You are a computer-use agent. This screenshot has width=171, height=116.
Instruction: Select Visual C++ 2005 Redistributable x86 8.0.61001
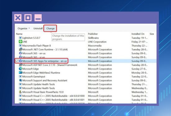[x=53, y=100]
